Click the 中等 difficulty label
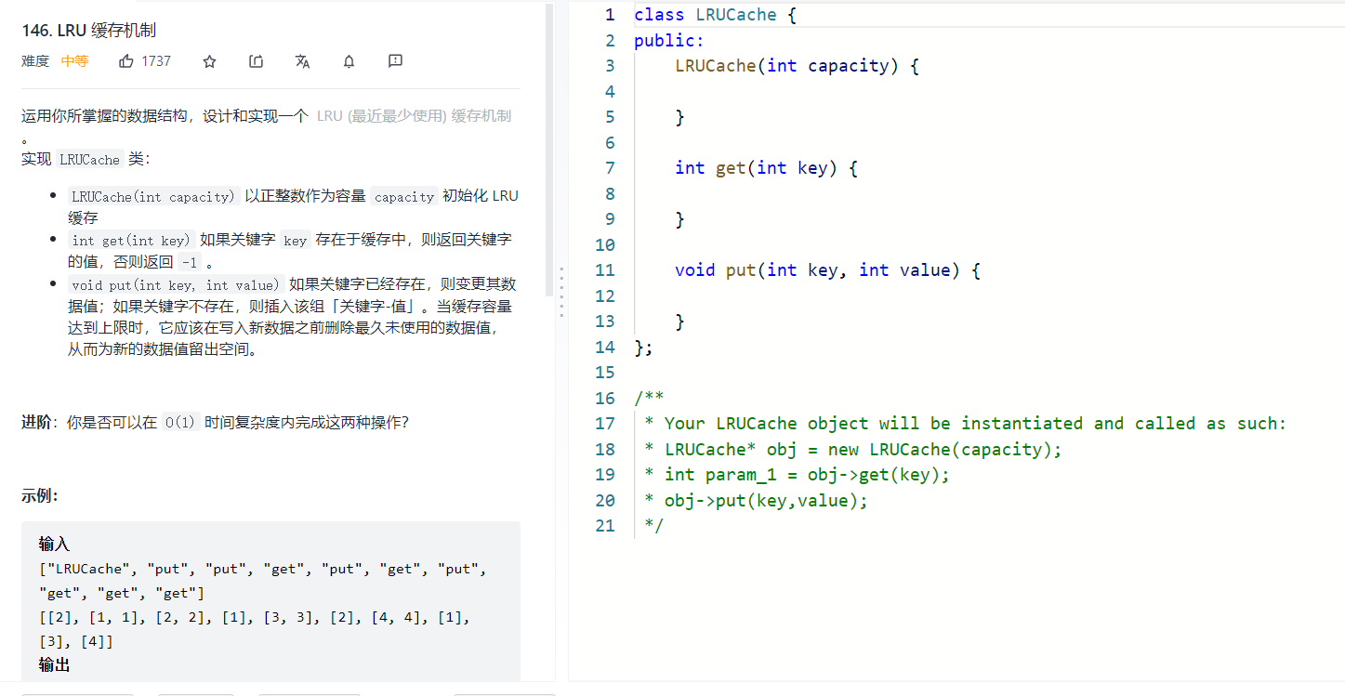The width and height of the screenshot is (1345, 696). (74, 61)
